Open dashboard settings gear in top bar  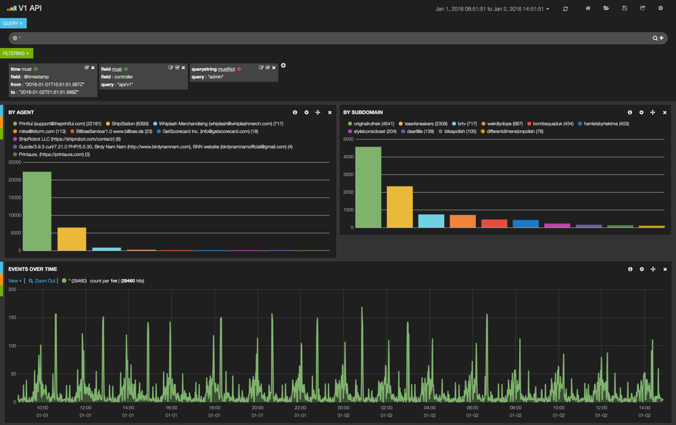click(660, 8)
